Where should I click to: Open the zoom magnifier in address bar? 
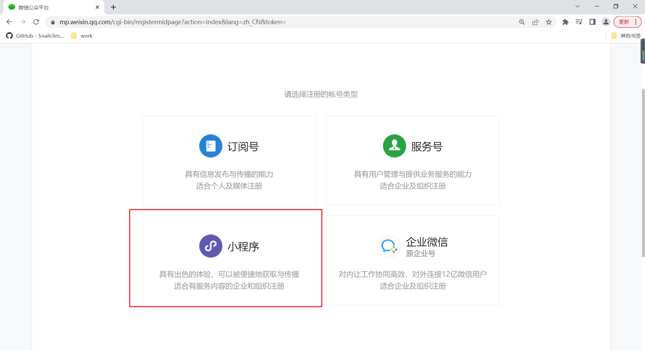click(522, 22)
